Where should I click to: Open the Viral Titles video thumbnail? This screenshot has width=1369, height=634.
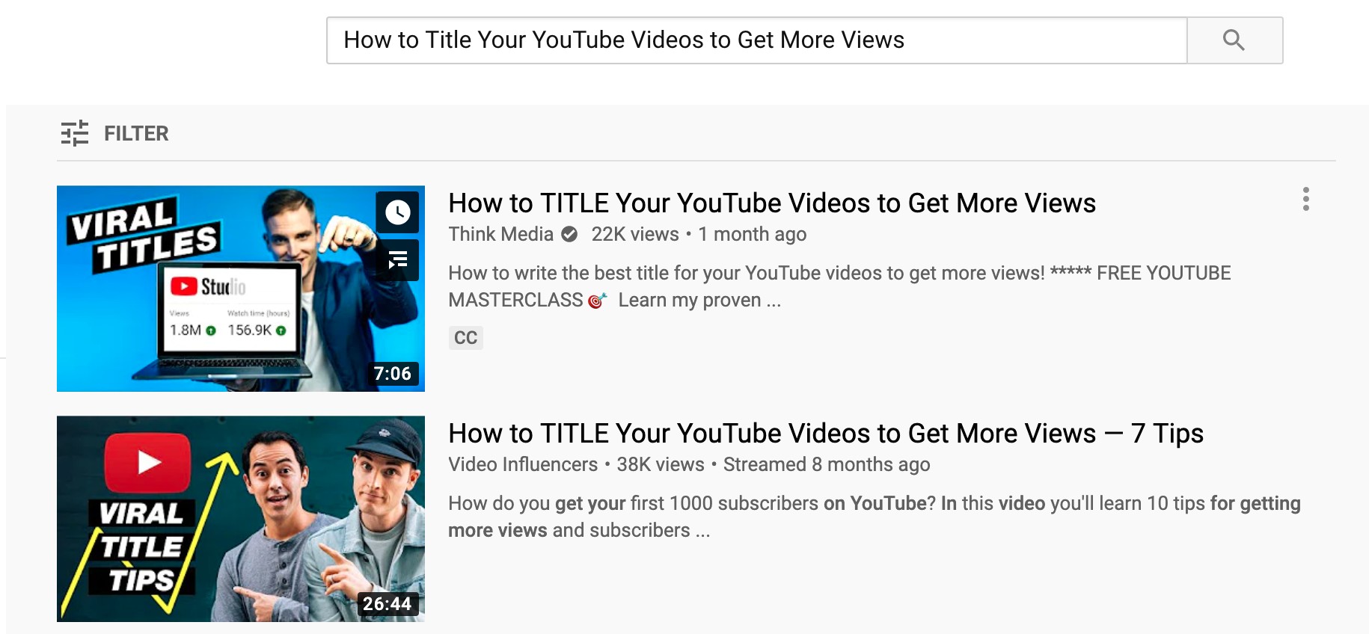(x=241, y=289)
